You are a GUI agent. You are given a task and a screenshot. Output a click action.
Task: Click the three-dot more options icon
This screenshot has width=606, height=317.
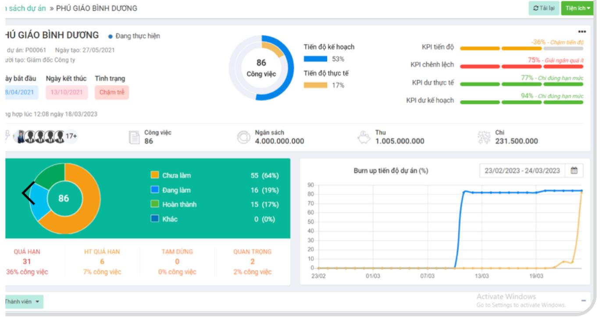coord(582,32)
